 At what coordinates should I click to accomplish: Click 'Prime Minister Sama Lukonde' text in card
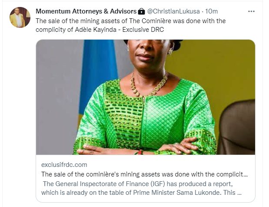[174, 192]
